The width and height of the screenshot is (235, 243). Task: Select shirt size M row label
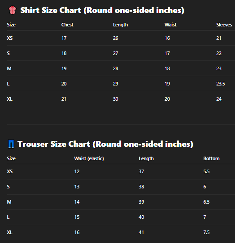(x=9, y=68)
